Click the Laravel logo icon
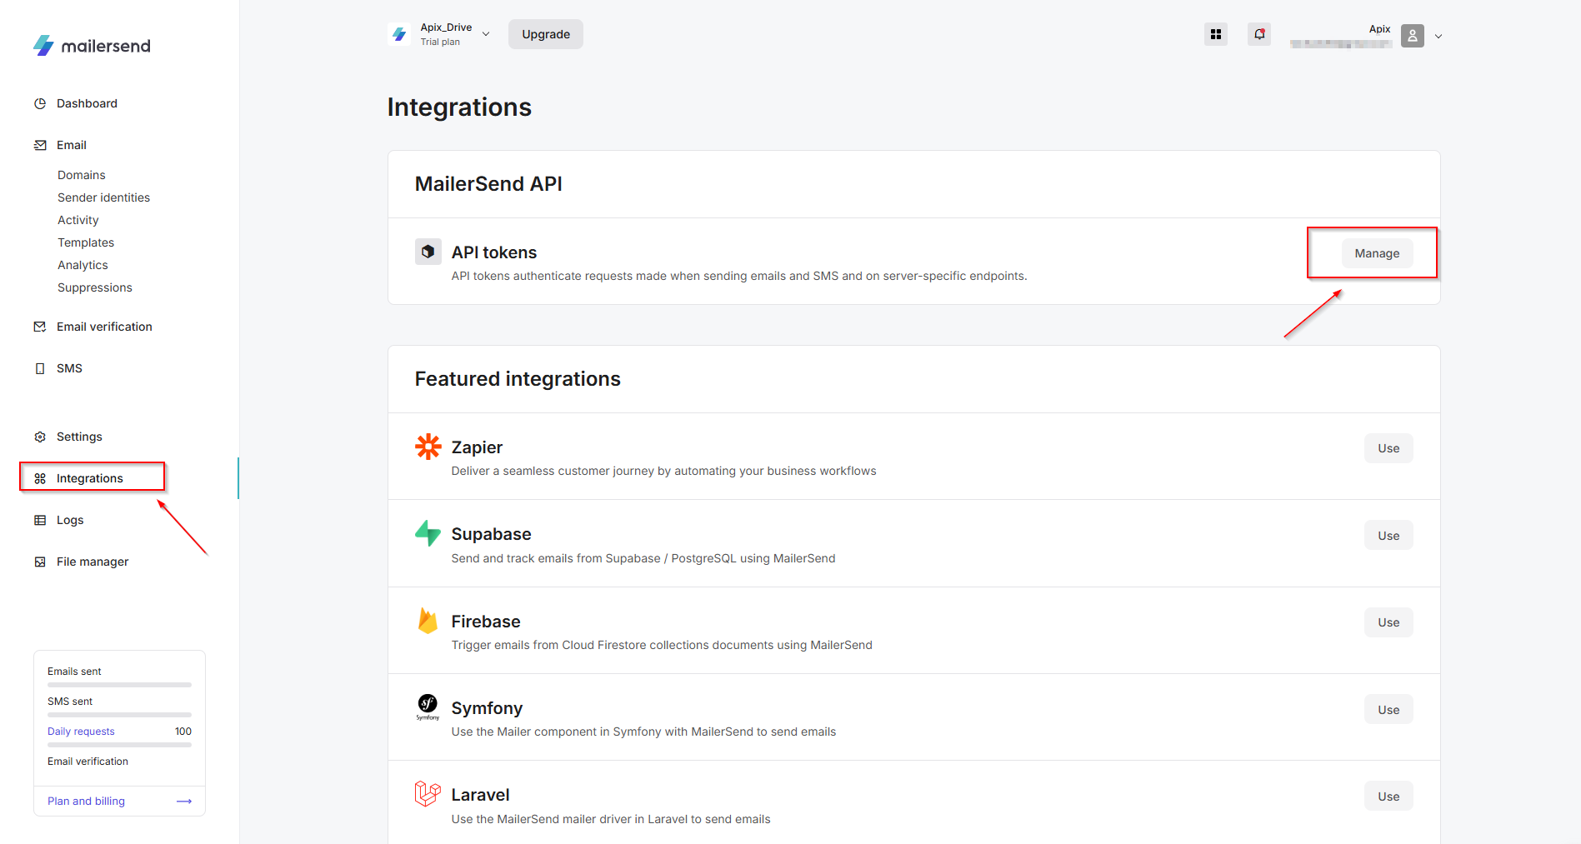 tap(428, 793)
